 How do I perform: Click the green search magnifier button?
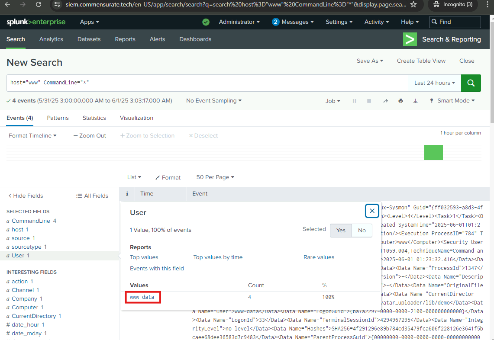pos(471,83)
